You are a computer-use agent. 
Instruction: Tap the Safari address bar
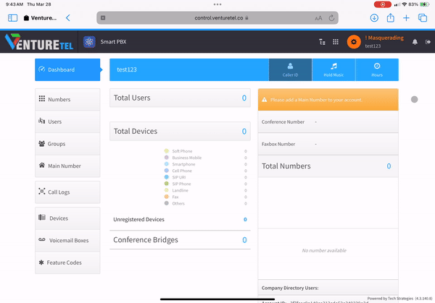coord(217,17)
